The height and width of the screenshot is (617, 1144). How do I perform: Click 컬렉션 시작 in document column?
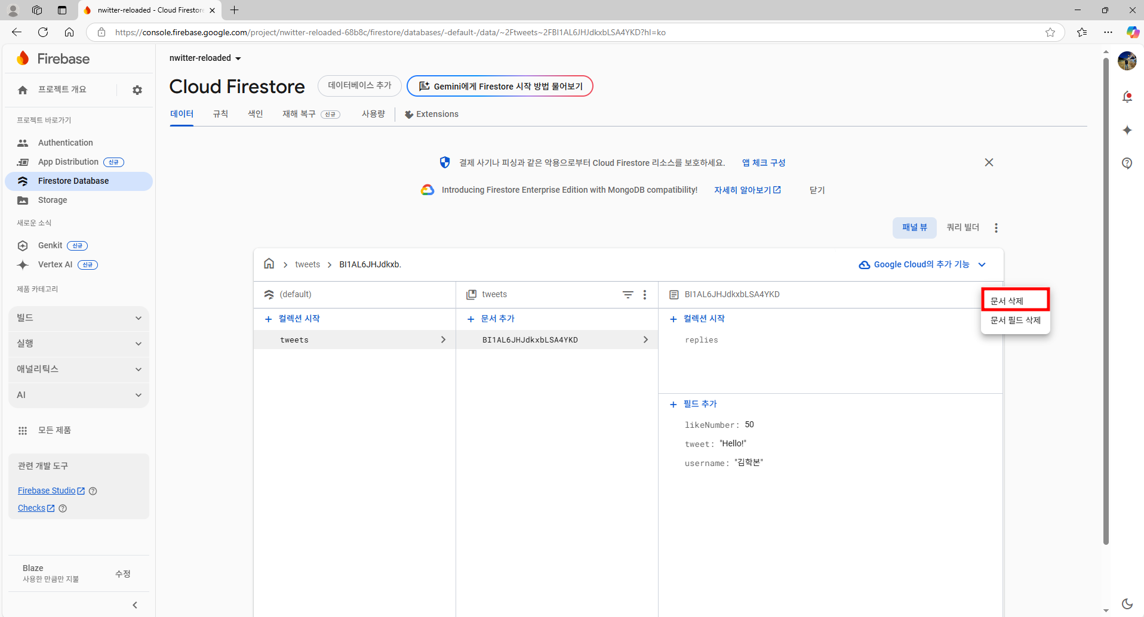point(697,319)
